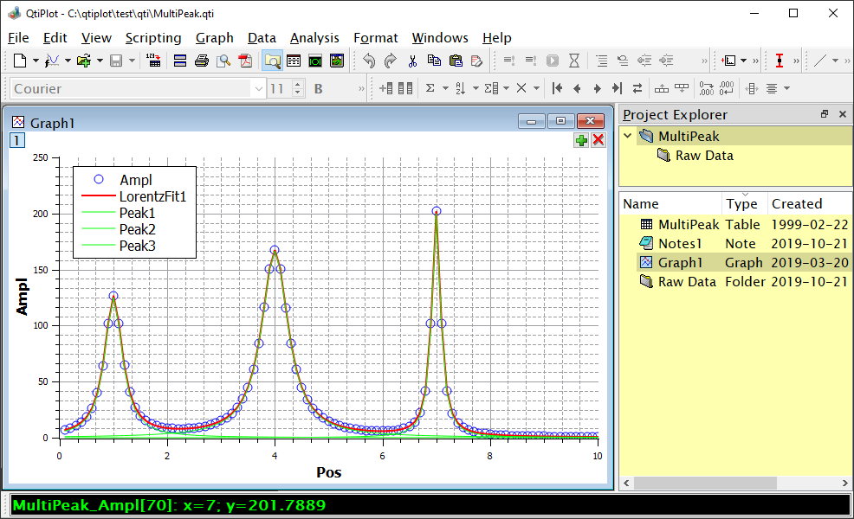Toggle the Bold formatting button
This screenshot has width=854, height=519.
click(x=318, y=88)
